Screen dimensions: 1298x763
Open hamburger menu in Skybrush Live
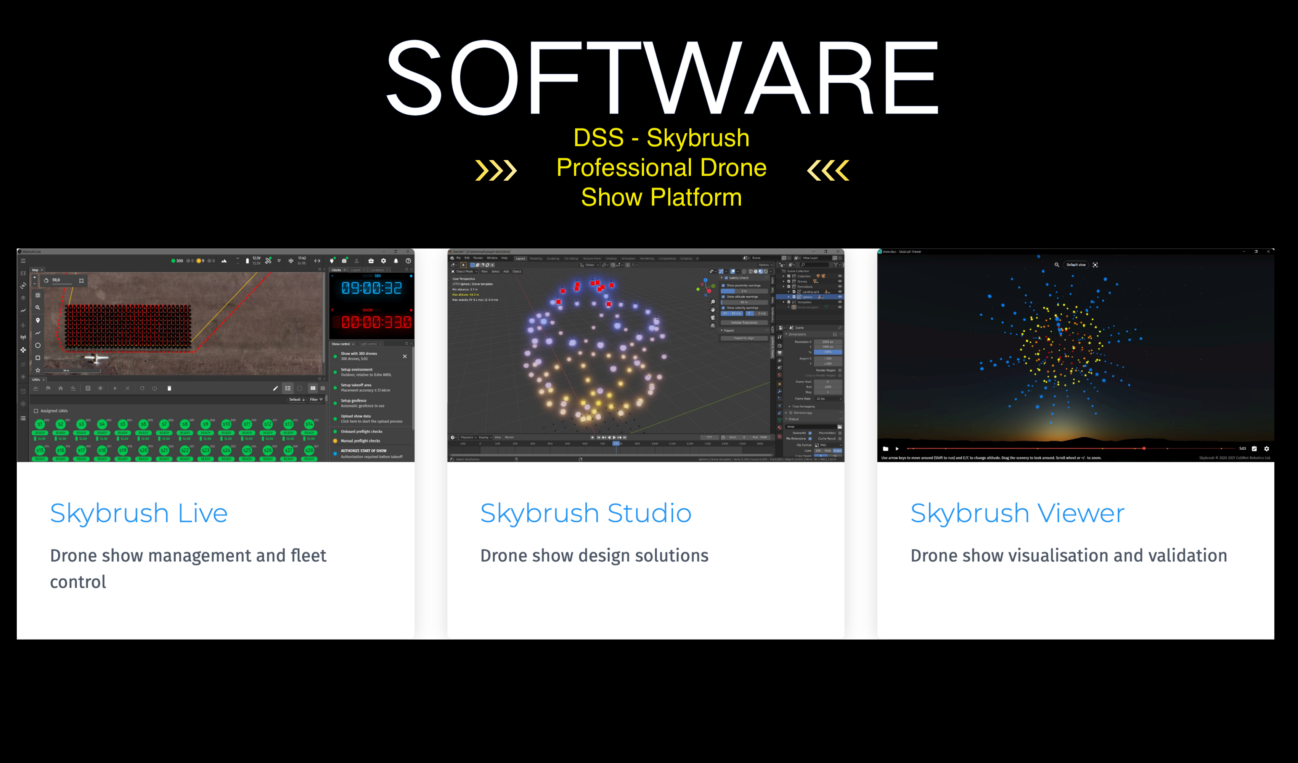coord(23,261)
